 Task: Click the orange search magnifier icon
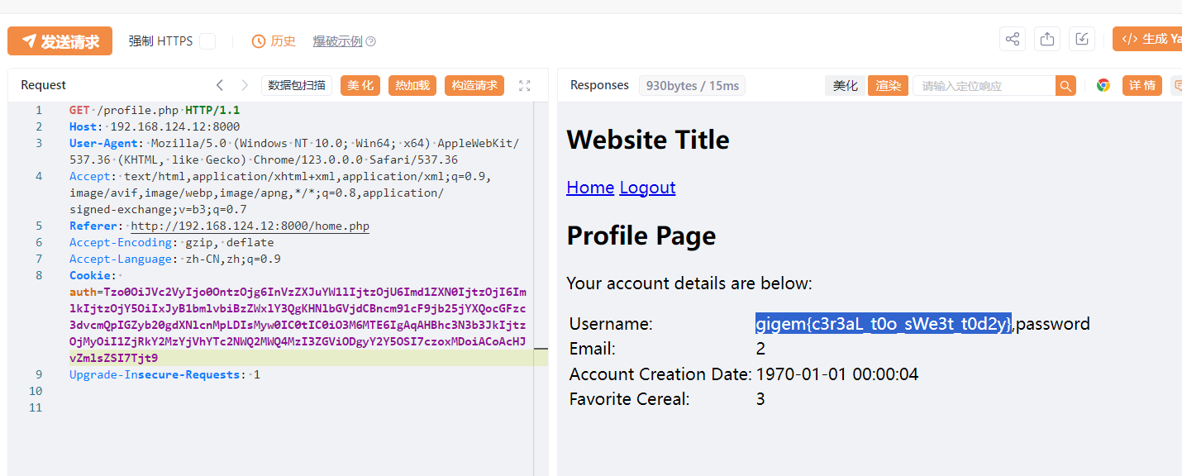point(1066,85)
